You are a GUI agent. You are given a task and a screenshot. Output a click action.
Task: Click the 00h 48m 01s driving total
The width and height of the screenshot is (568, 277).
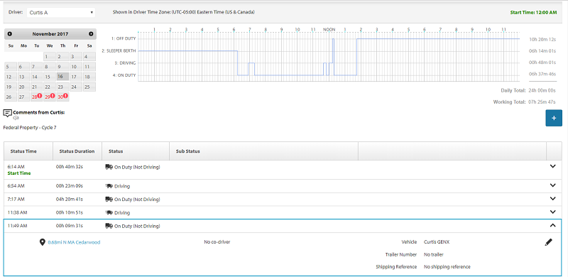click(542, 63)
